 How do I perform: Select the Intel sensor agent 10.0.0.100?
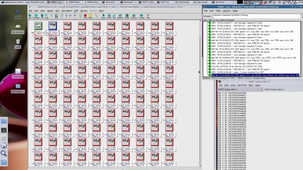tap(169, 156)
